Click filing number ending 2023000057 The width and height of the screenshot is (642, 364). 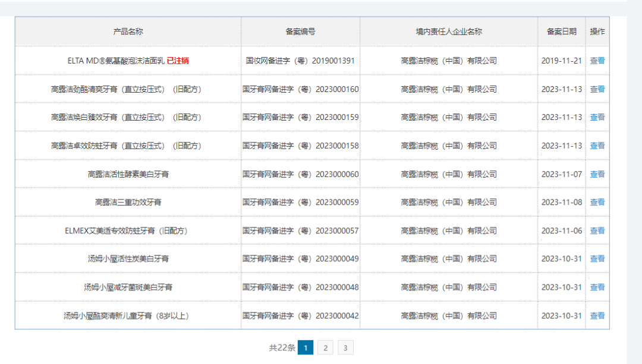tap(301, 230)
